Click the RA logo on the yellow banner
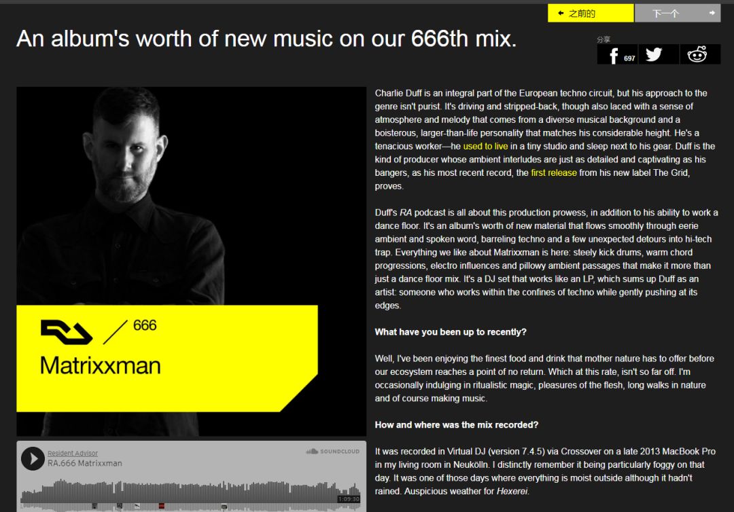Viewport: 734px width, 512px height. tap(67, 332)
